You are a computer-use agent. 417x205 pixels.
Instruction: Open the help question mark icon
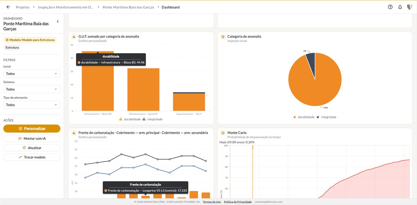390,7
